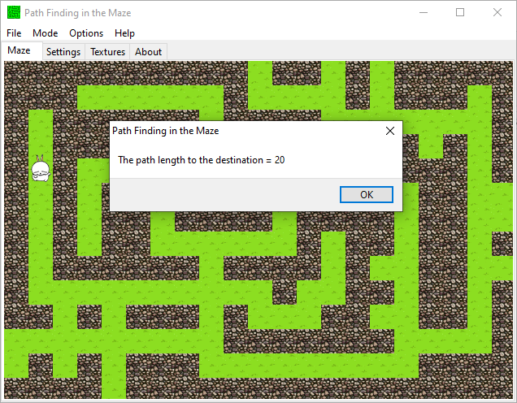Open the Mode menu
The height and width of the screenshot is (403, 517).
[x=46, y=33]
